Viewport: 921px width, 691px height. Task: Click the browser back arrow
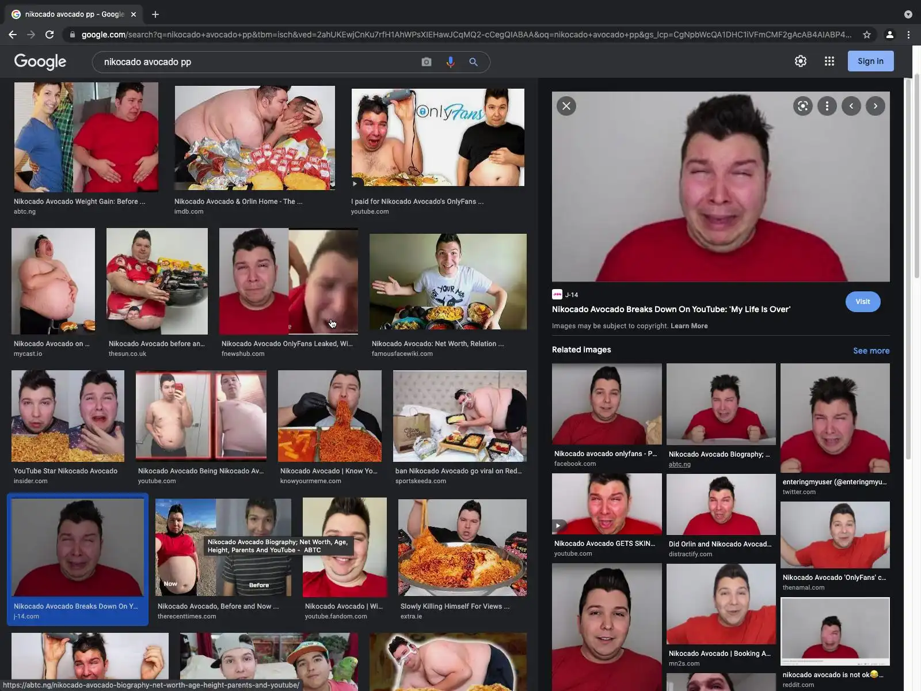(x=13, y=35)
